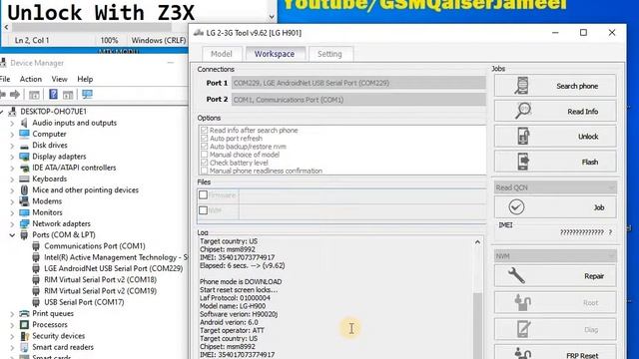Viewport: 639px width, 359px height.
Task: Toggle Check battery level checkbox
Action: (204, 163)
